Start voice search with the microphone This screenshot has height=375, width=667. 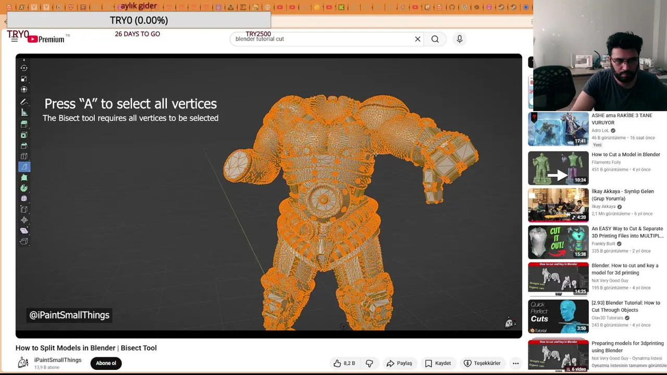pyautogui.click(x=460, y=39)
